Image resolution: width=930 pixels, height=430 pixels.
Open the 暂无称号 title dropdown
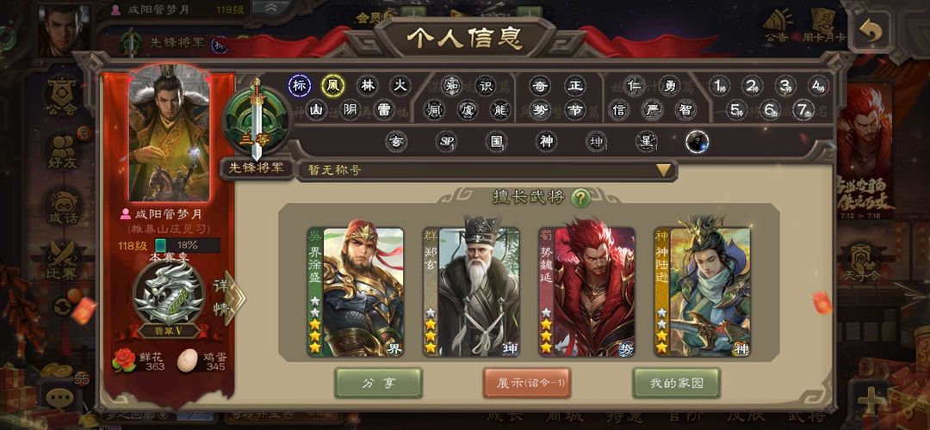click(x=487, y=170)
